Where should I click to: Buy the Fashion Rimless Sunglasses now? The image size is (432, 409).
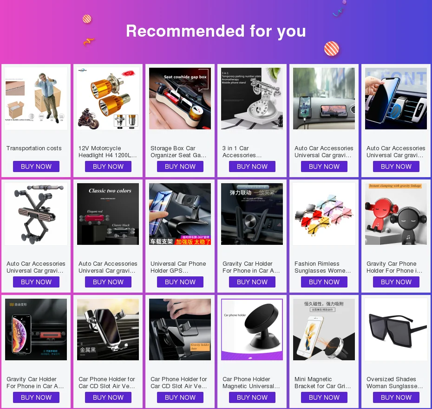[x=324, y=282]
